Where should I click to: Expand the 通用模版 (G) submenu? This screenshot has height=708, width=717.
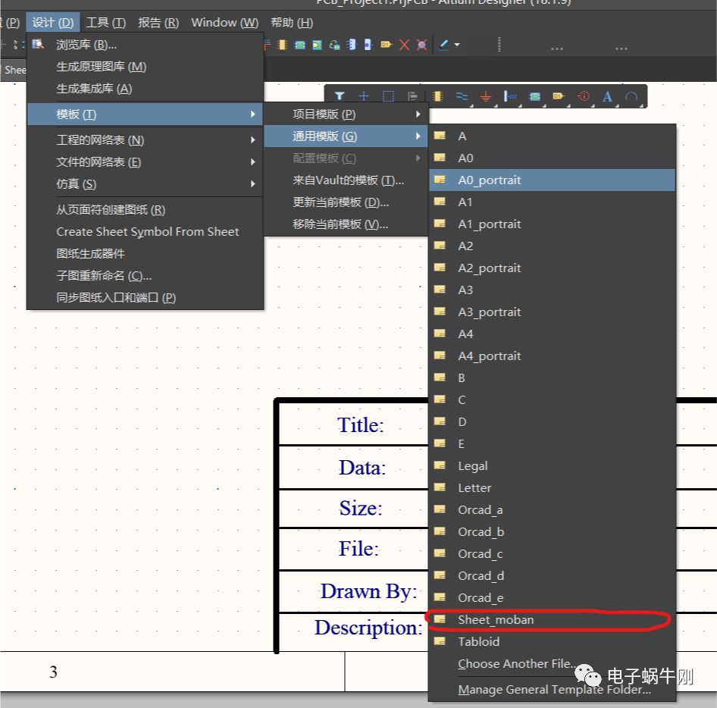point(346,136)
